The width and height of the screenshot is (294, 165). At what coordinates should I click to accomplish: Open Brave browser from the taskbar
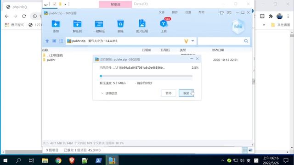[72, 160]
